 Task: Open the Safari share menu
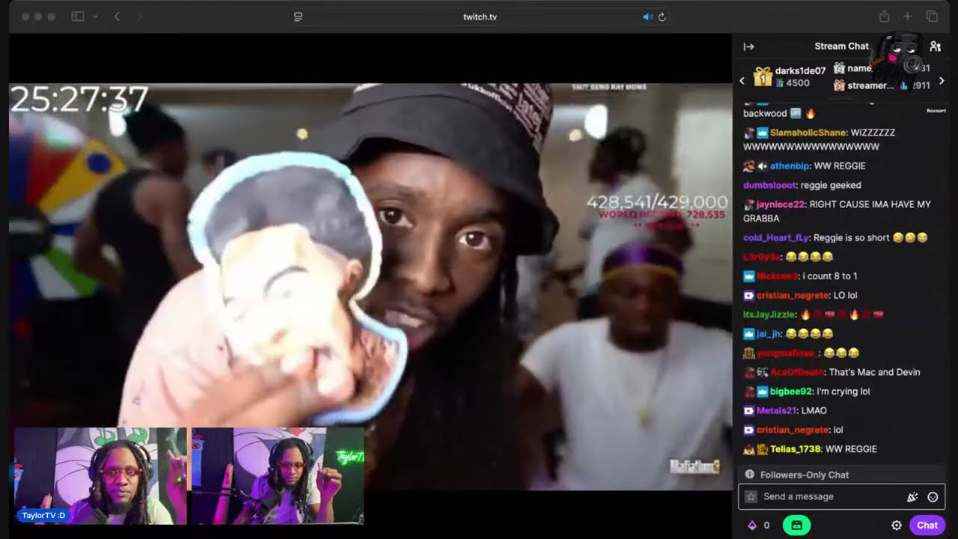click(x=884, y=16)
